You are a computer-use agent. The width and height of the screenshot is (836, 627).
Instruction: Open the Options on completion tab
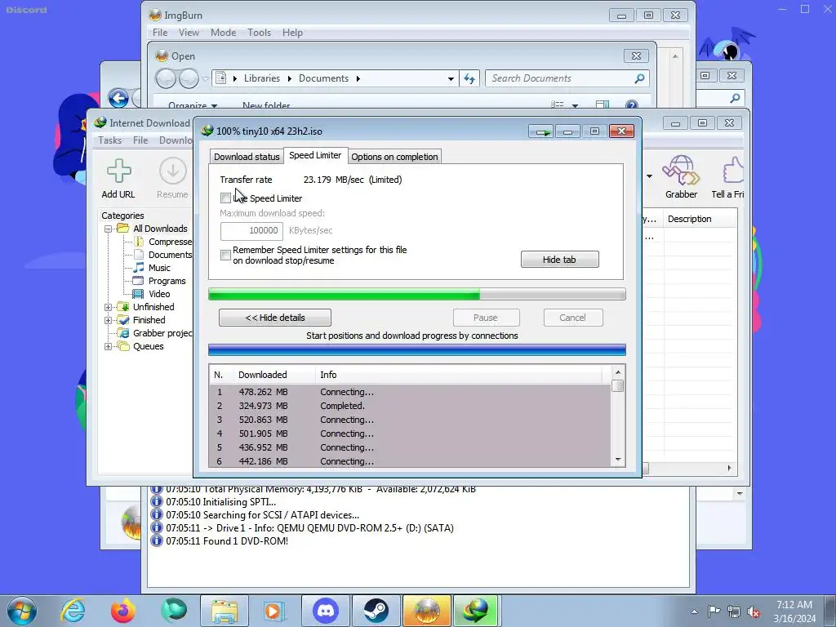click(x=394, y=157)
